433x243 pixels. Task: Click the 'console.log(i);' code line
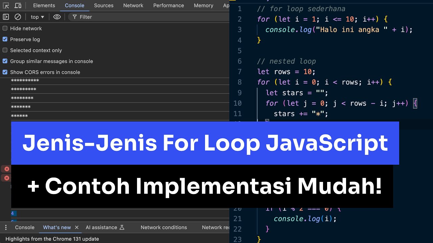pyautogui.click(x=305, y=219)
